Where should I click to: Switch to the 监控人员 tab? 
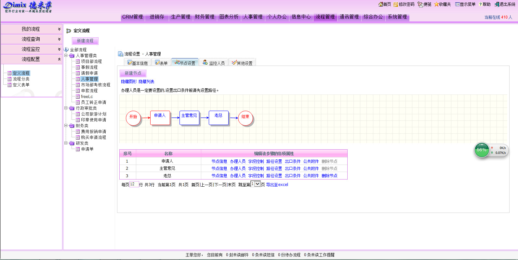214,63
